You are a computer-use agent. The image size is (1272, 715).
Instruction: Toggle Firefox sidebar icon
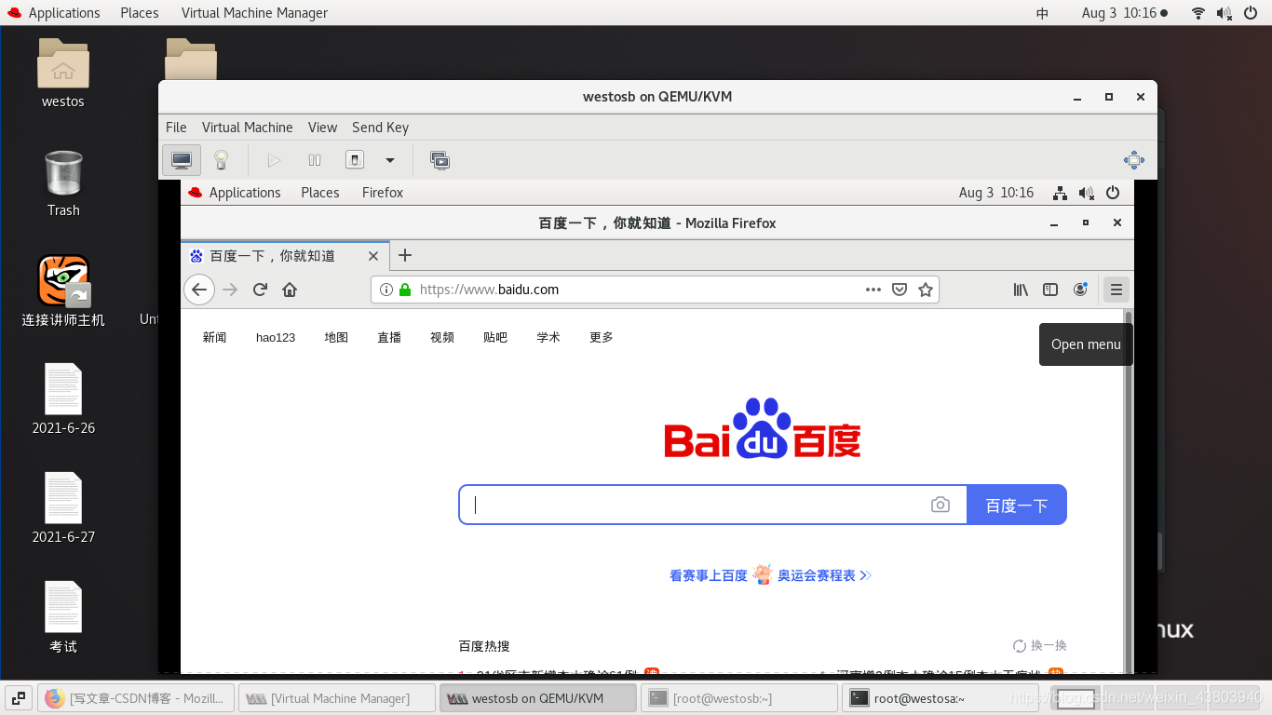(x=1050, y=290)
